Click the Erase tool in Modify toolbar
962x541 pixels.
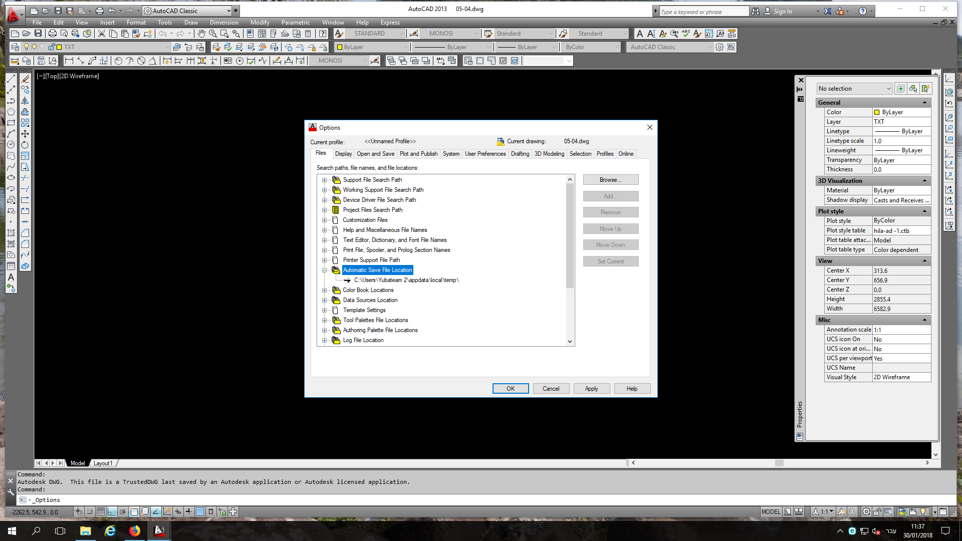pos(25,79)
